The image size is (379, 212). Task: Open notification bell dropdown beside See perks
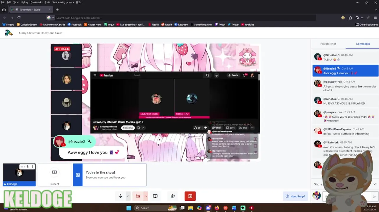pos(140,128)
